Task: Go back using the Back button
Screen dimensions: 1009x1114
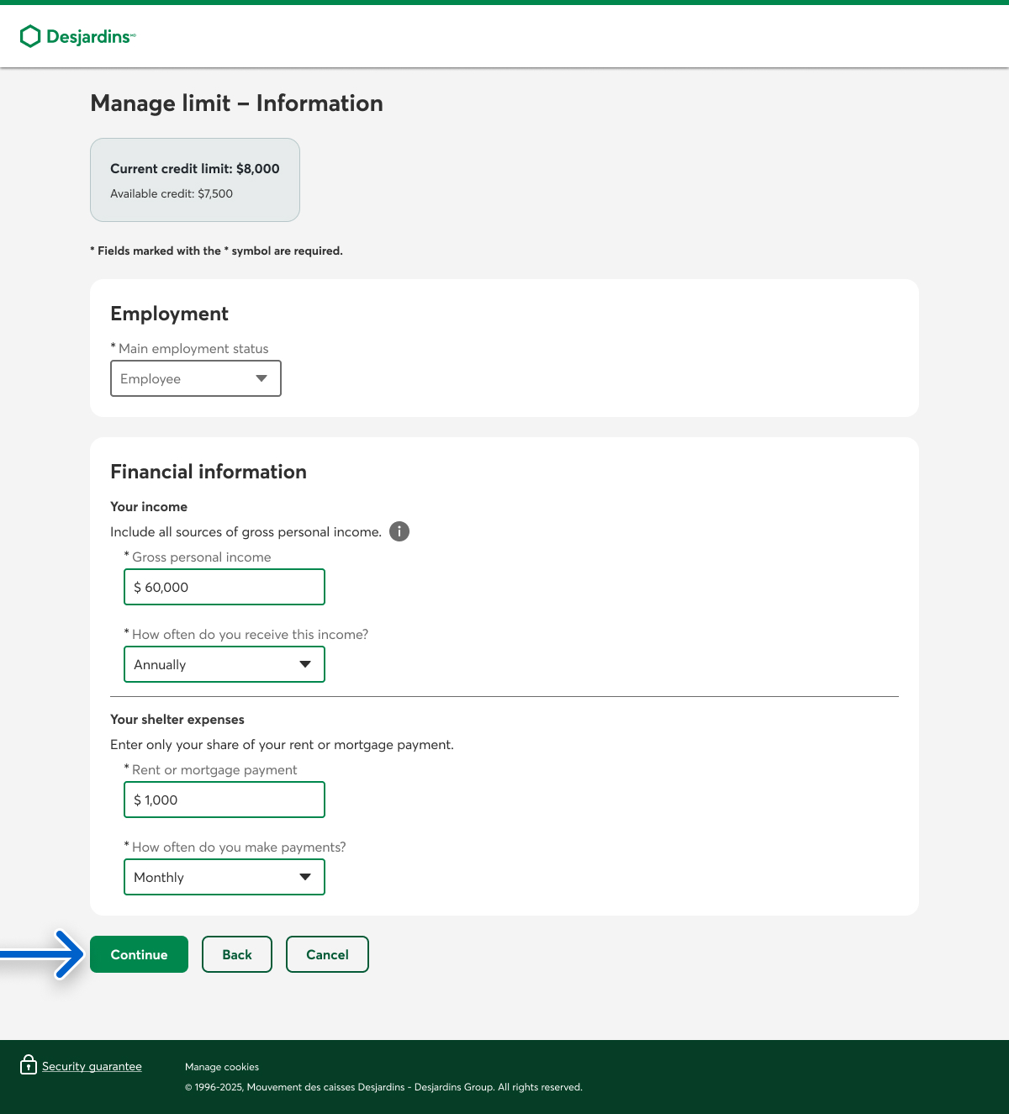Action: point(236,954)
